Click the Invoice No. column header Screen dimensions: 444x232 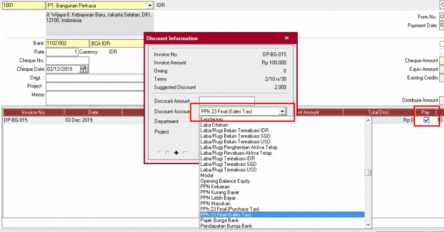tap(33, 112)
